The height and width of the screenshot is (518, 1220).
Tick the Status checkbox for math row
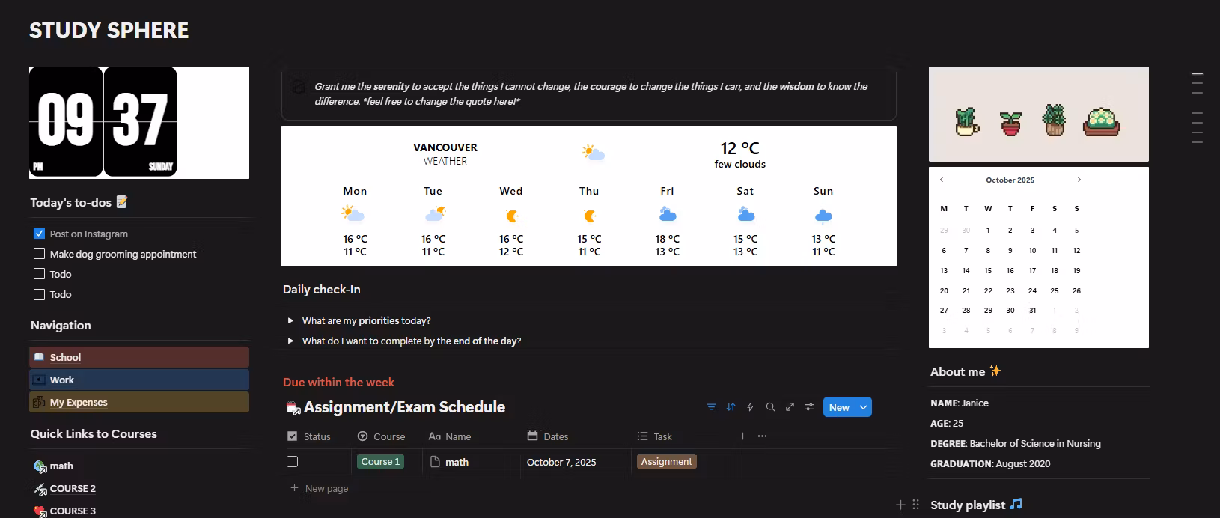pyautogui.click(x=293, y=462)
